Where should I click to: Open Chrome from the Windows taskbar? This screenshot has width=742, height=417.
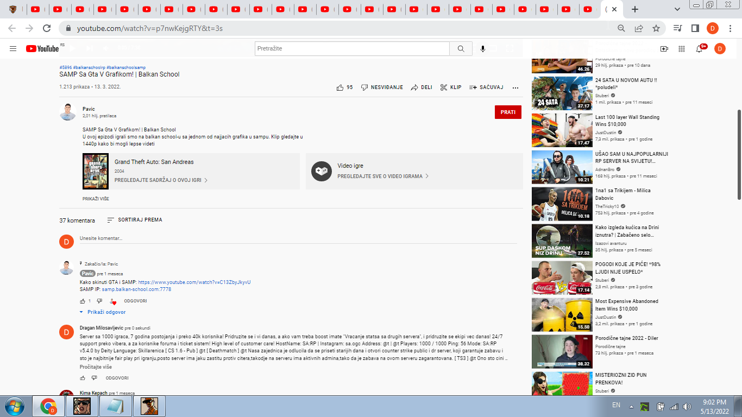tap(48, 406)
